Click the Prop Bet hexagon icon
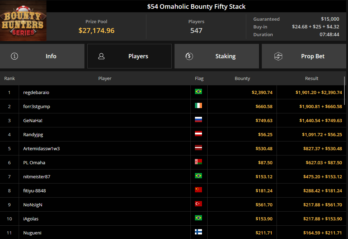The height and width of the screenshot is (239, 348). (x=278, y=56)
